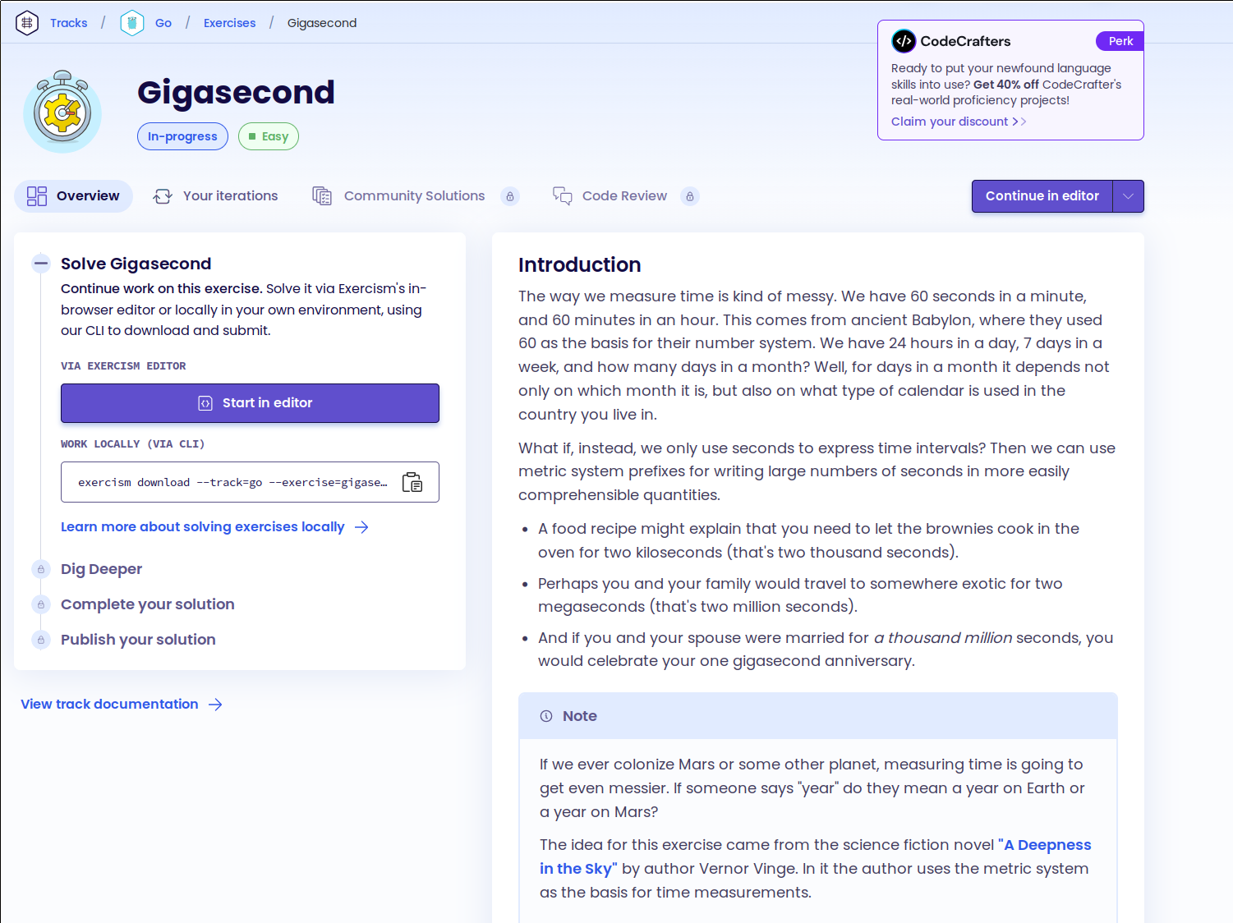This screenshot has height=923, width=1233.
Task: Open the Continue in editor dropdown arrow
Action: pyautogui.click(x=1129, y=196)
